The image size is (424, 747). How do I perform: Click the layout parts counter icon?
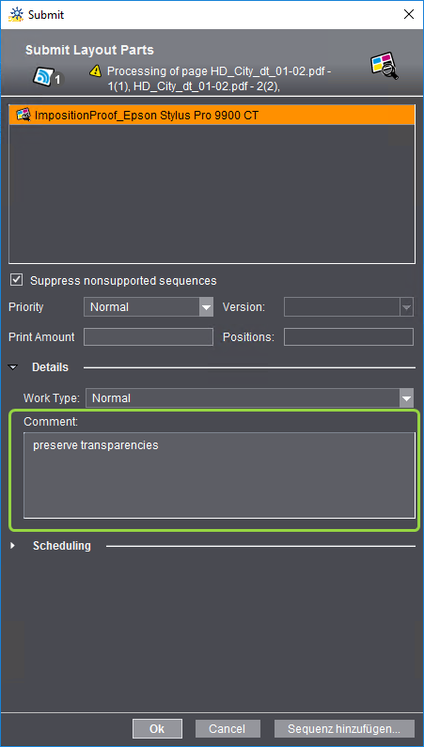tap(48, 77)
